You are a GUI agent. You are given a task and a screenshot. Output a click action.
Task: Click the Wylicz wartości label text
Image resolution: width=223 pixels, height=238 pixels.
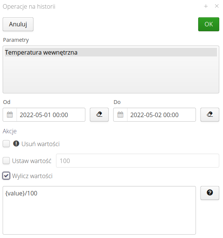coord(32,176)
